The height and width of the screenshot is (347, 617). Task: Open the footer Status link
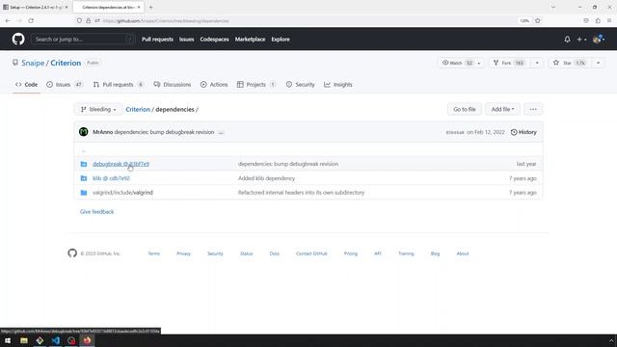247,254
